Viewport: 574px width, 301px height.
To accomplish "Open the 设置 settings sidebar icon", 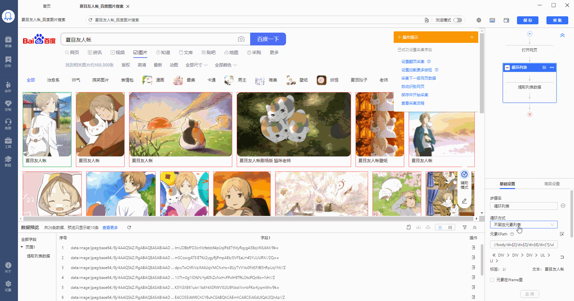I will point(8,286).
